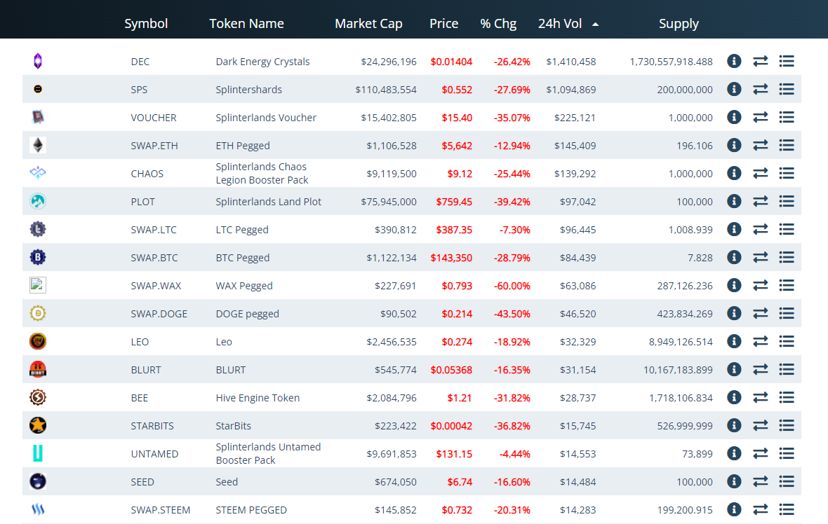Image resolution: width=828 pixels, height=524 pixels.
Task: Click LEO supply 8,949,126.514
Action: [x=681, y=342]
